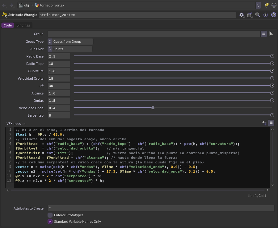Click the f@orbitlift code line
The image size is (278, 228).
click(127, 153)
